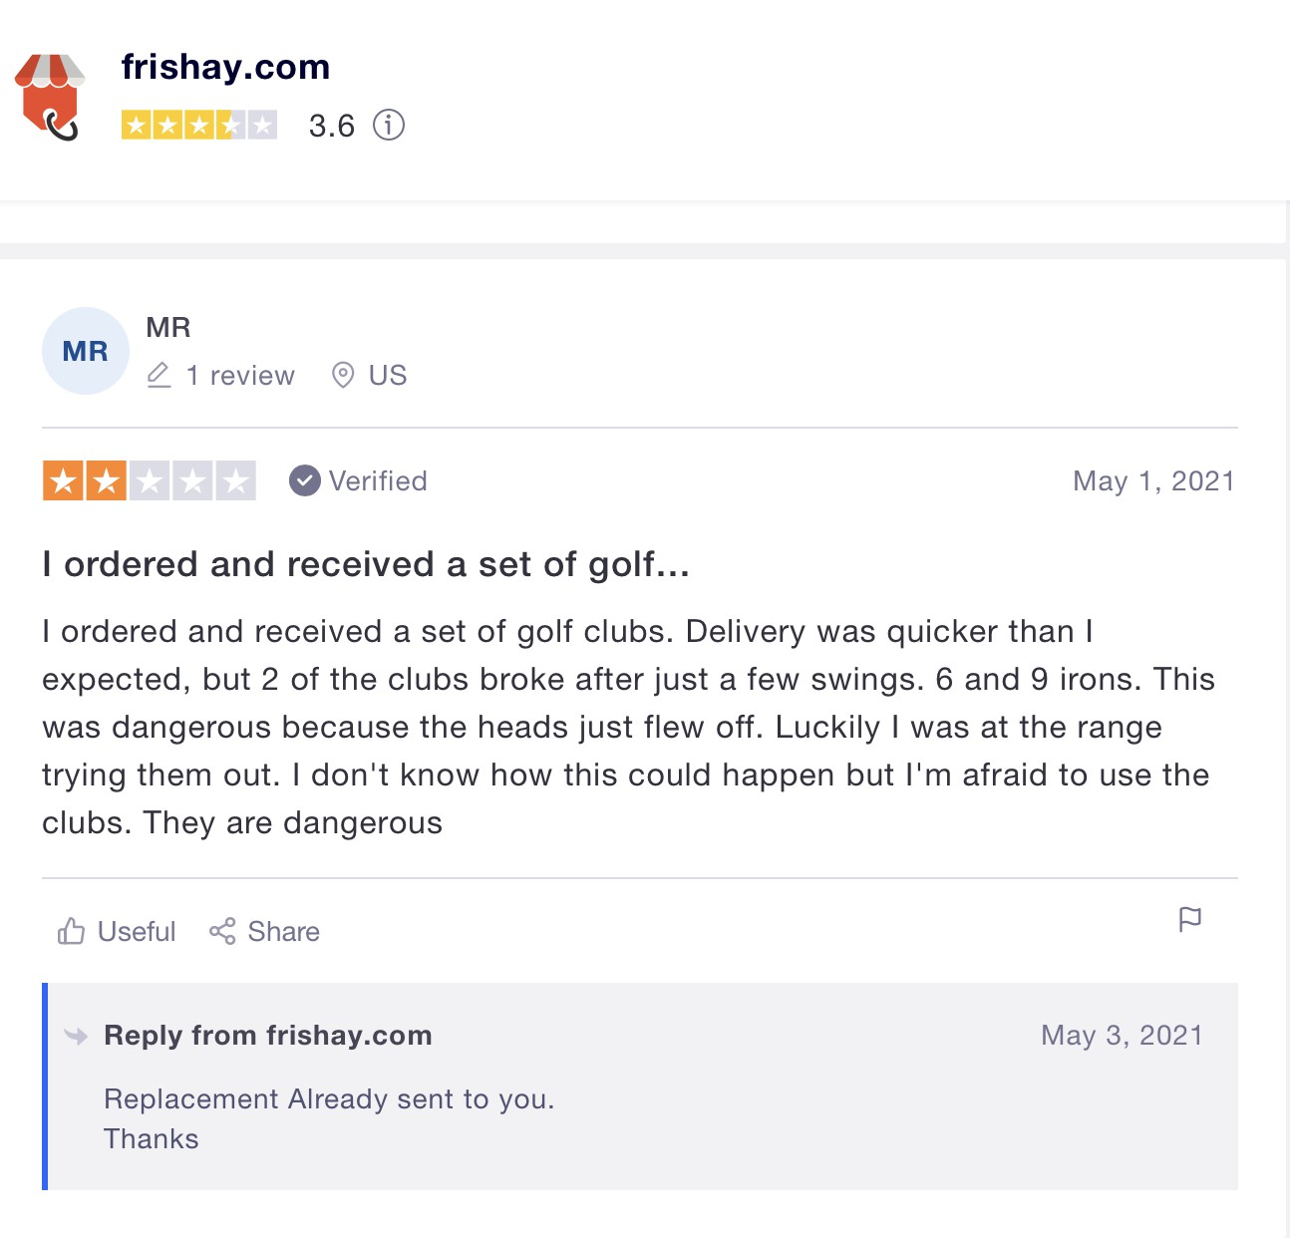
Task: Click the Verified checkmark badge icon
Action: point(305,481)
